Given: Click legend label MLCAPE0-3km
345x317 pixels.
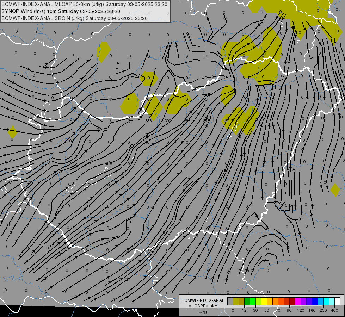Looking at the screenshot, I should (203, 306).
